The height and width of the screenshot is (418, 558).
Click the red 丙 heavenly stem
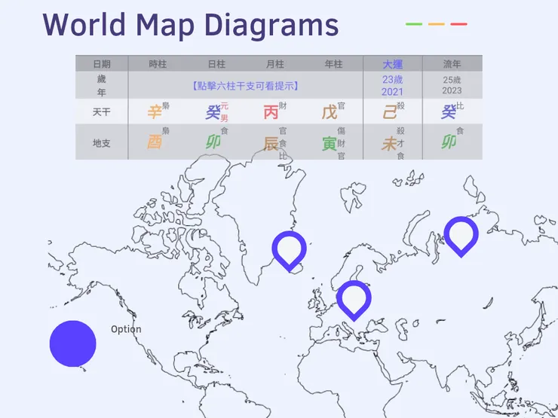271,112
